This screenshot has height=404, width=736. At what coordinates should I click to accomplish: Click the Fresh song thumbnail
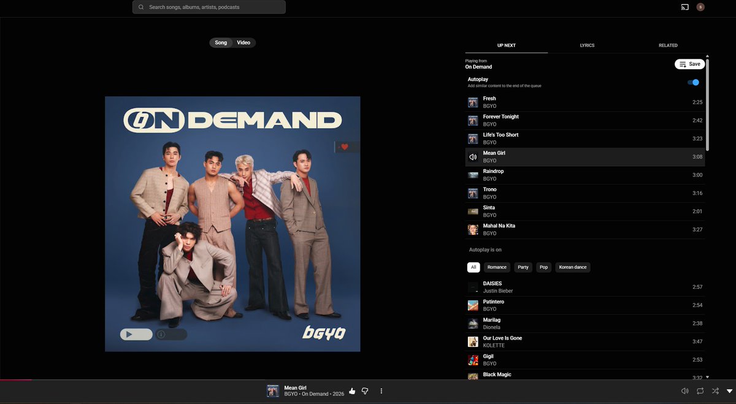point(473,102)
